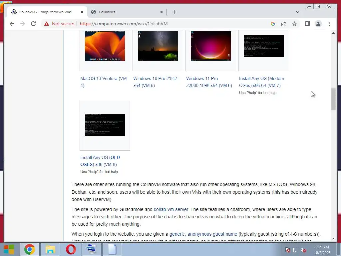Click the Google search icon in address bar

coord(273,24)
